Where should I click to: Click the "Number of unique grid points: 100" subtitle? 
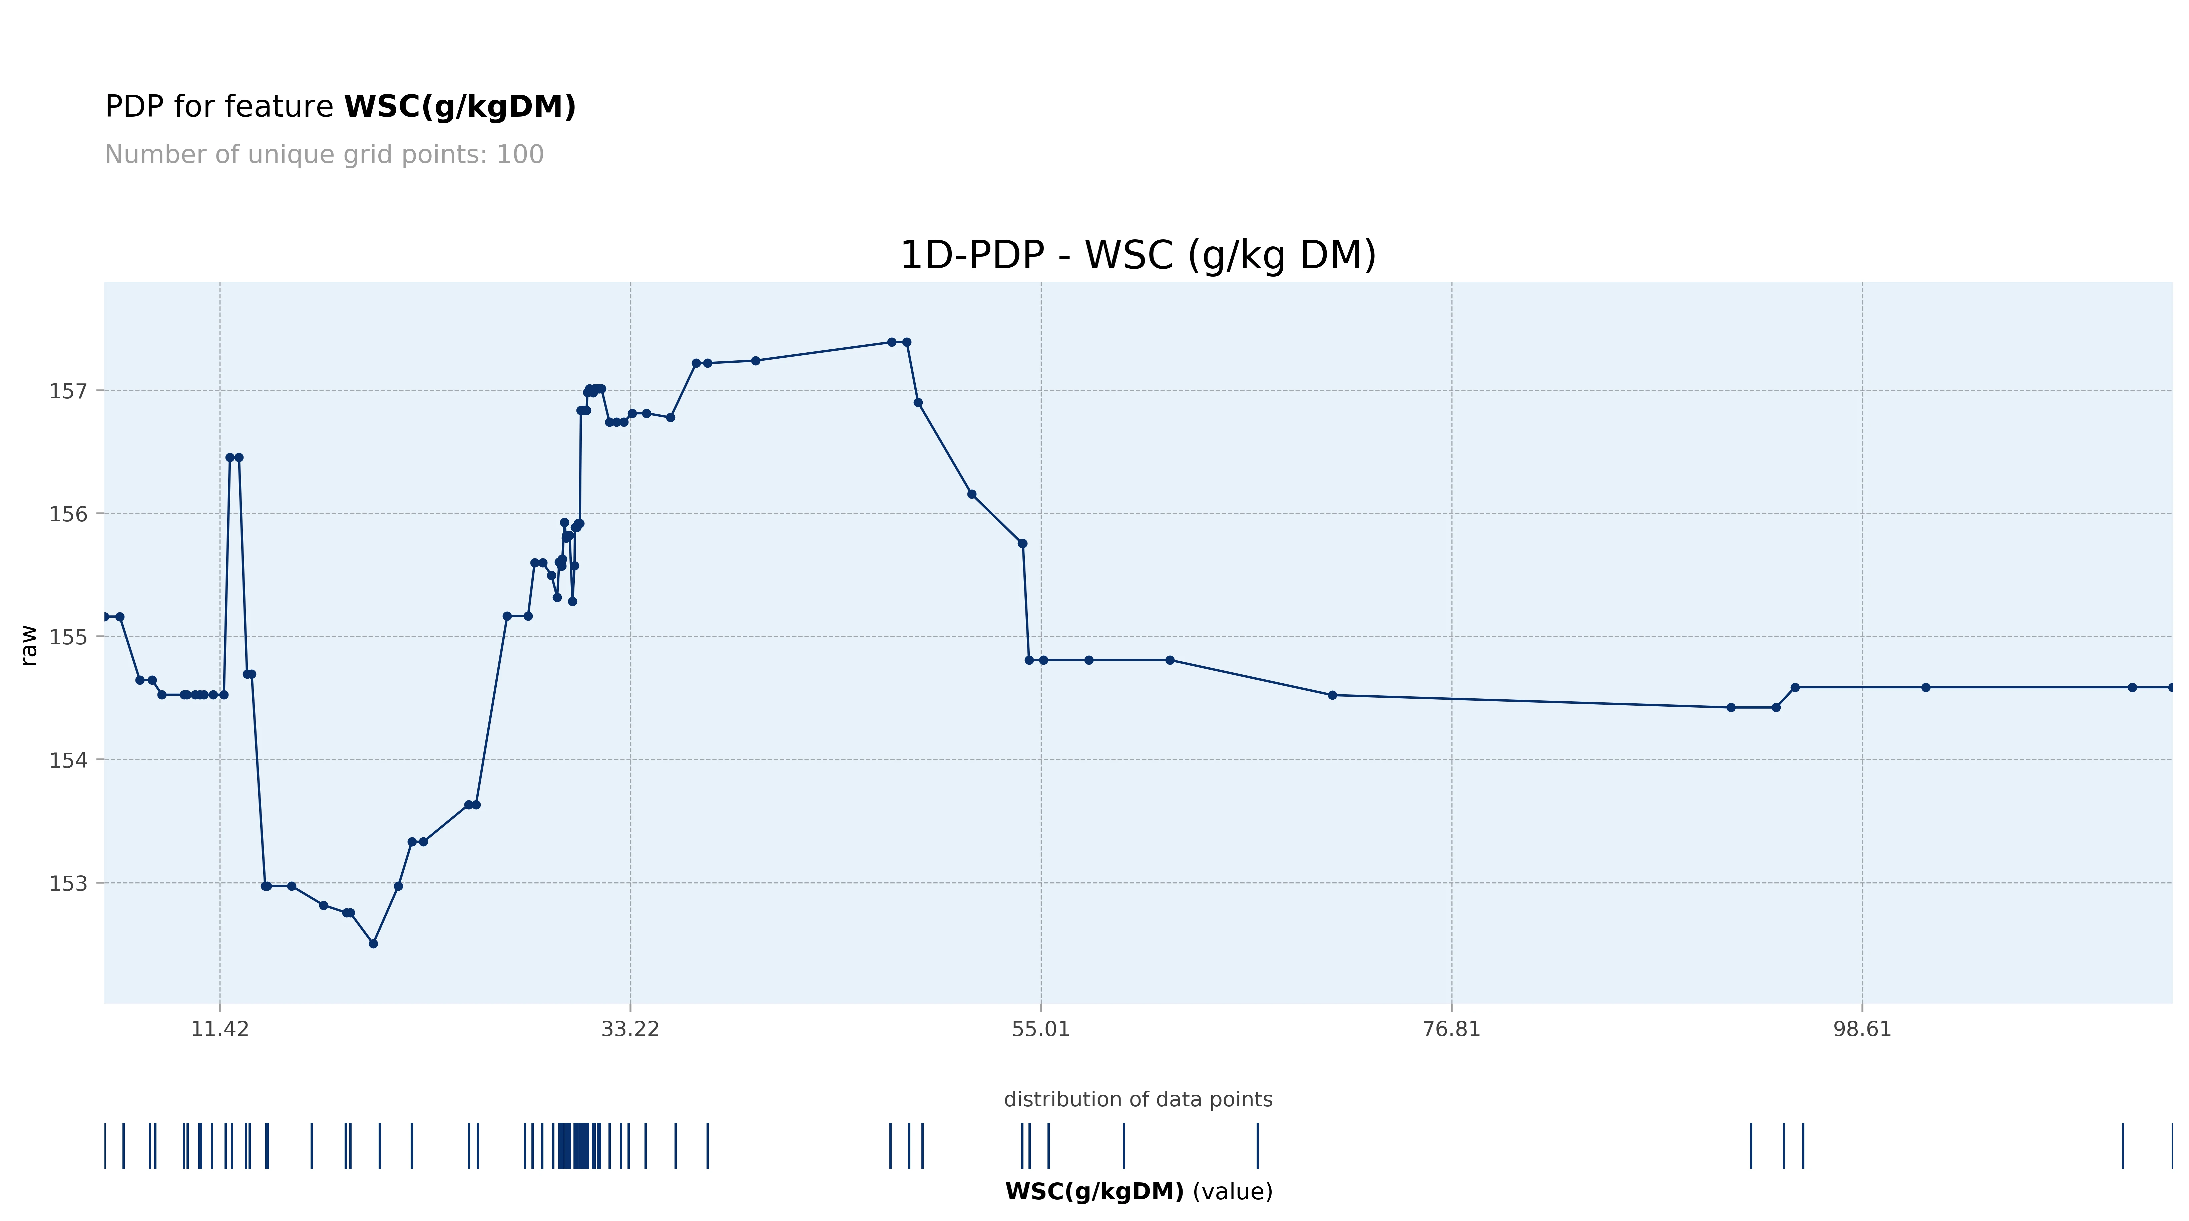point(324,155)
